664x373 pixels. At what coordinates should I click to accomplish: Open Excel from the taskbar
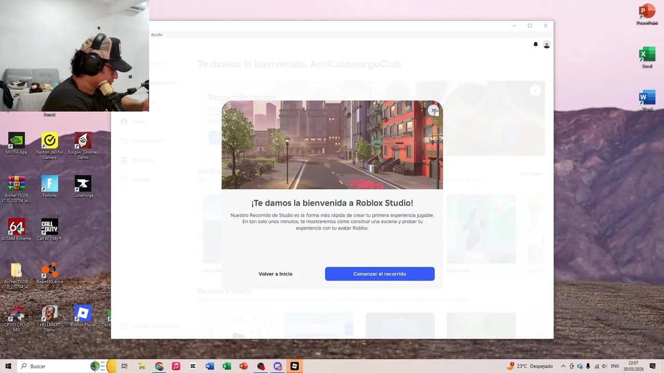(227, 366)
